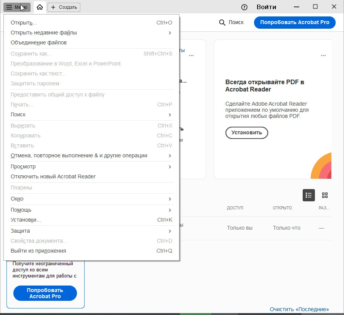Click the Печать... menu item
The image size is (344, 315).
tap(91, 105)
